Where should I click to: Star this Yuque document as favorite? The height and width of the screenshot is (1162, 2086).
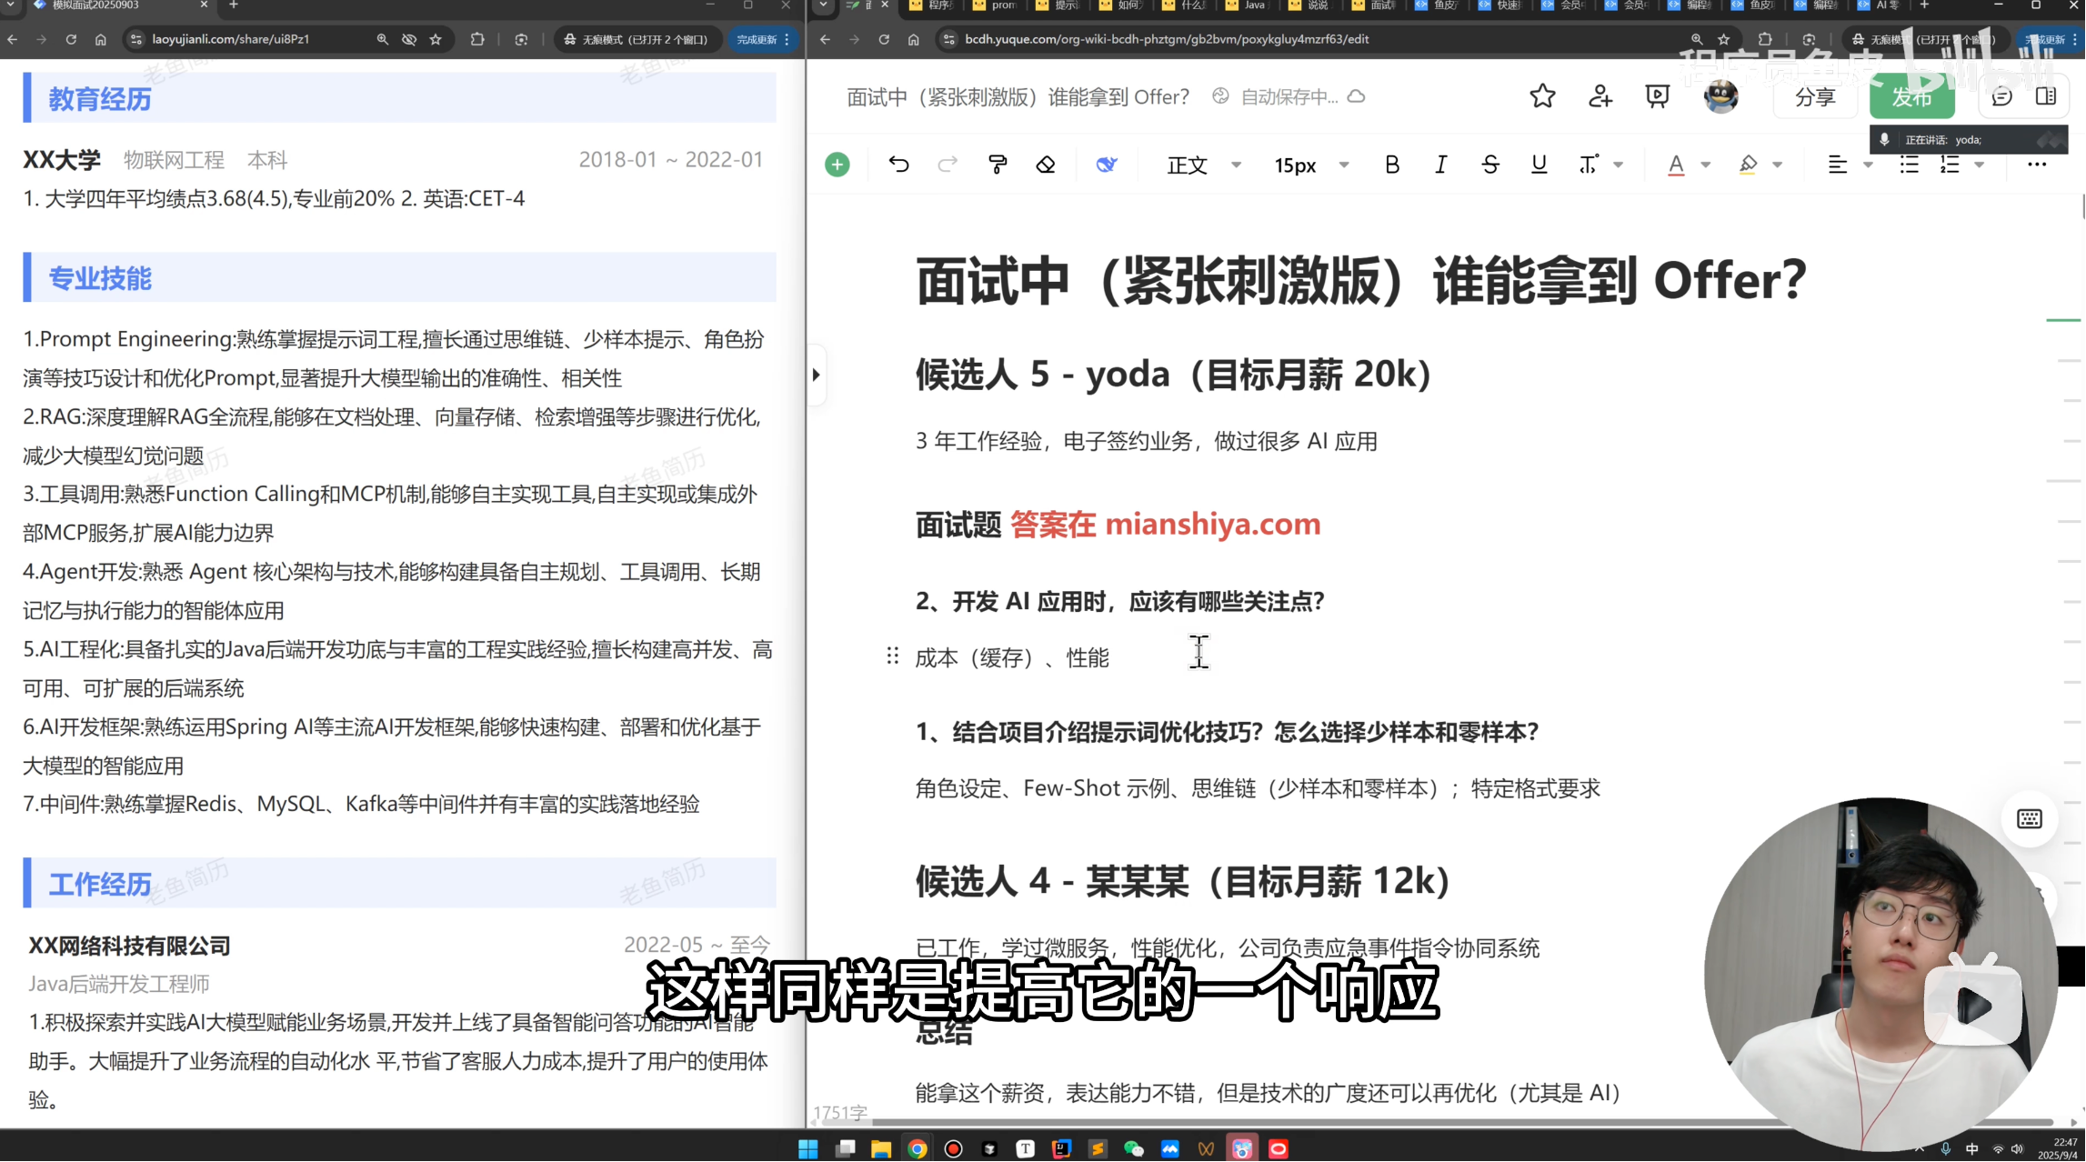pos(1542,96)
